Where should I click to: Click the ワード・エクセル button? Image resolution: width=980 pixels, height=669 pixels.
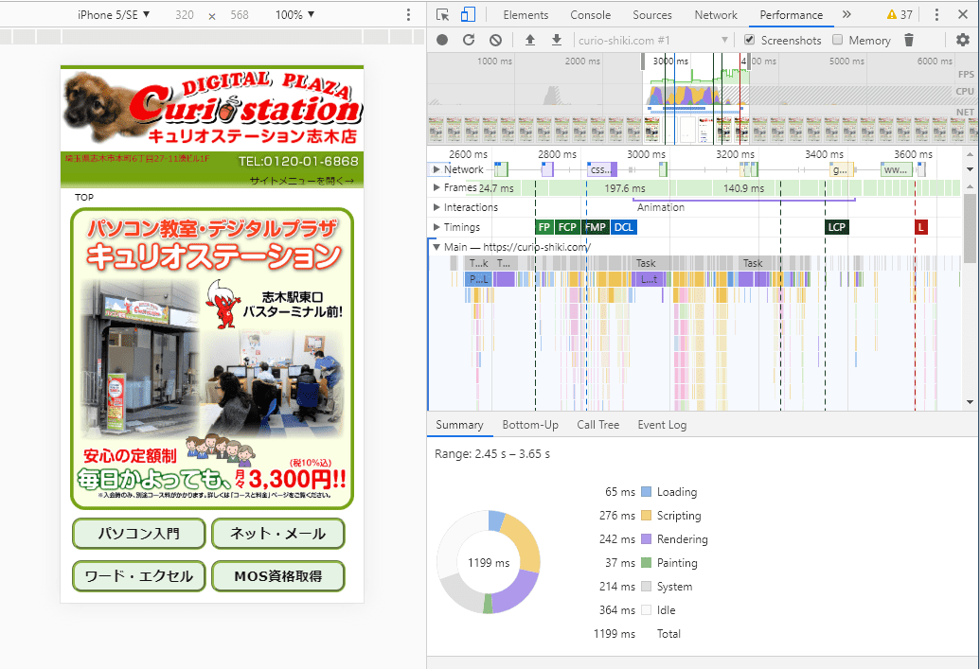point(139,576)
